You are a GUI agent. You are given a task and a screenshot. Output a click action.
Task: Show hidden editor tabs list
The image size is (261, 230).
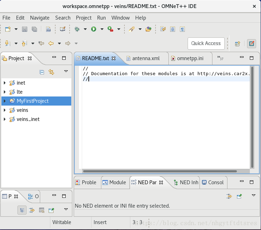tap(220, 58)
